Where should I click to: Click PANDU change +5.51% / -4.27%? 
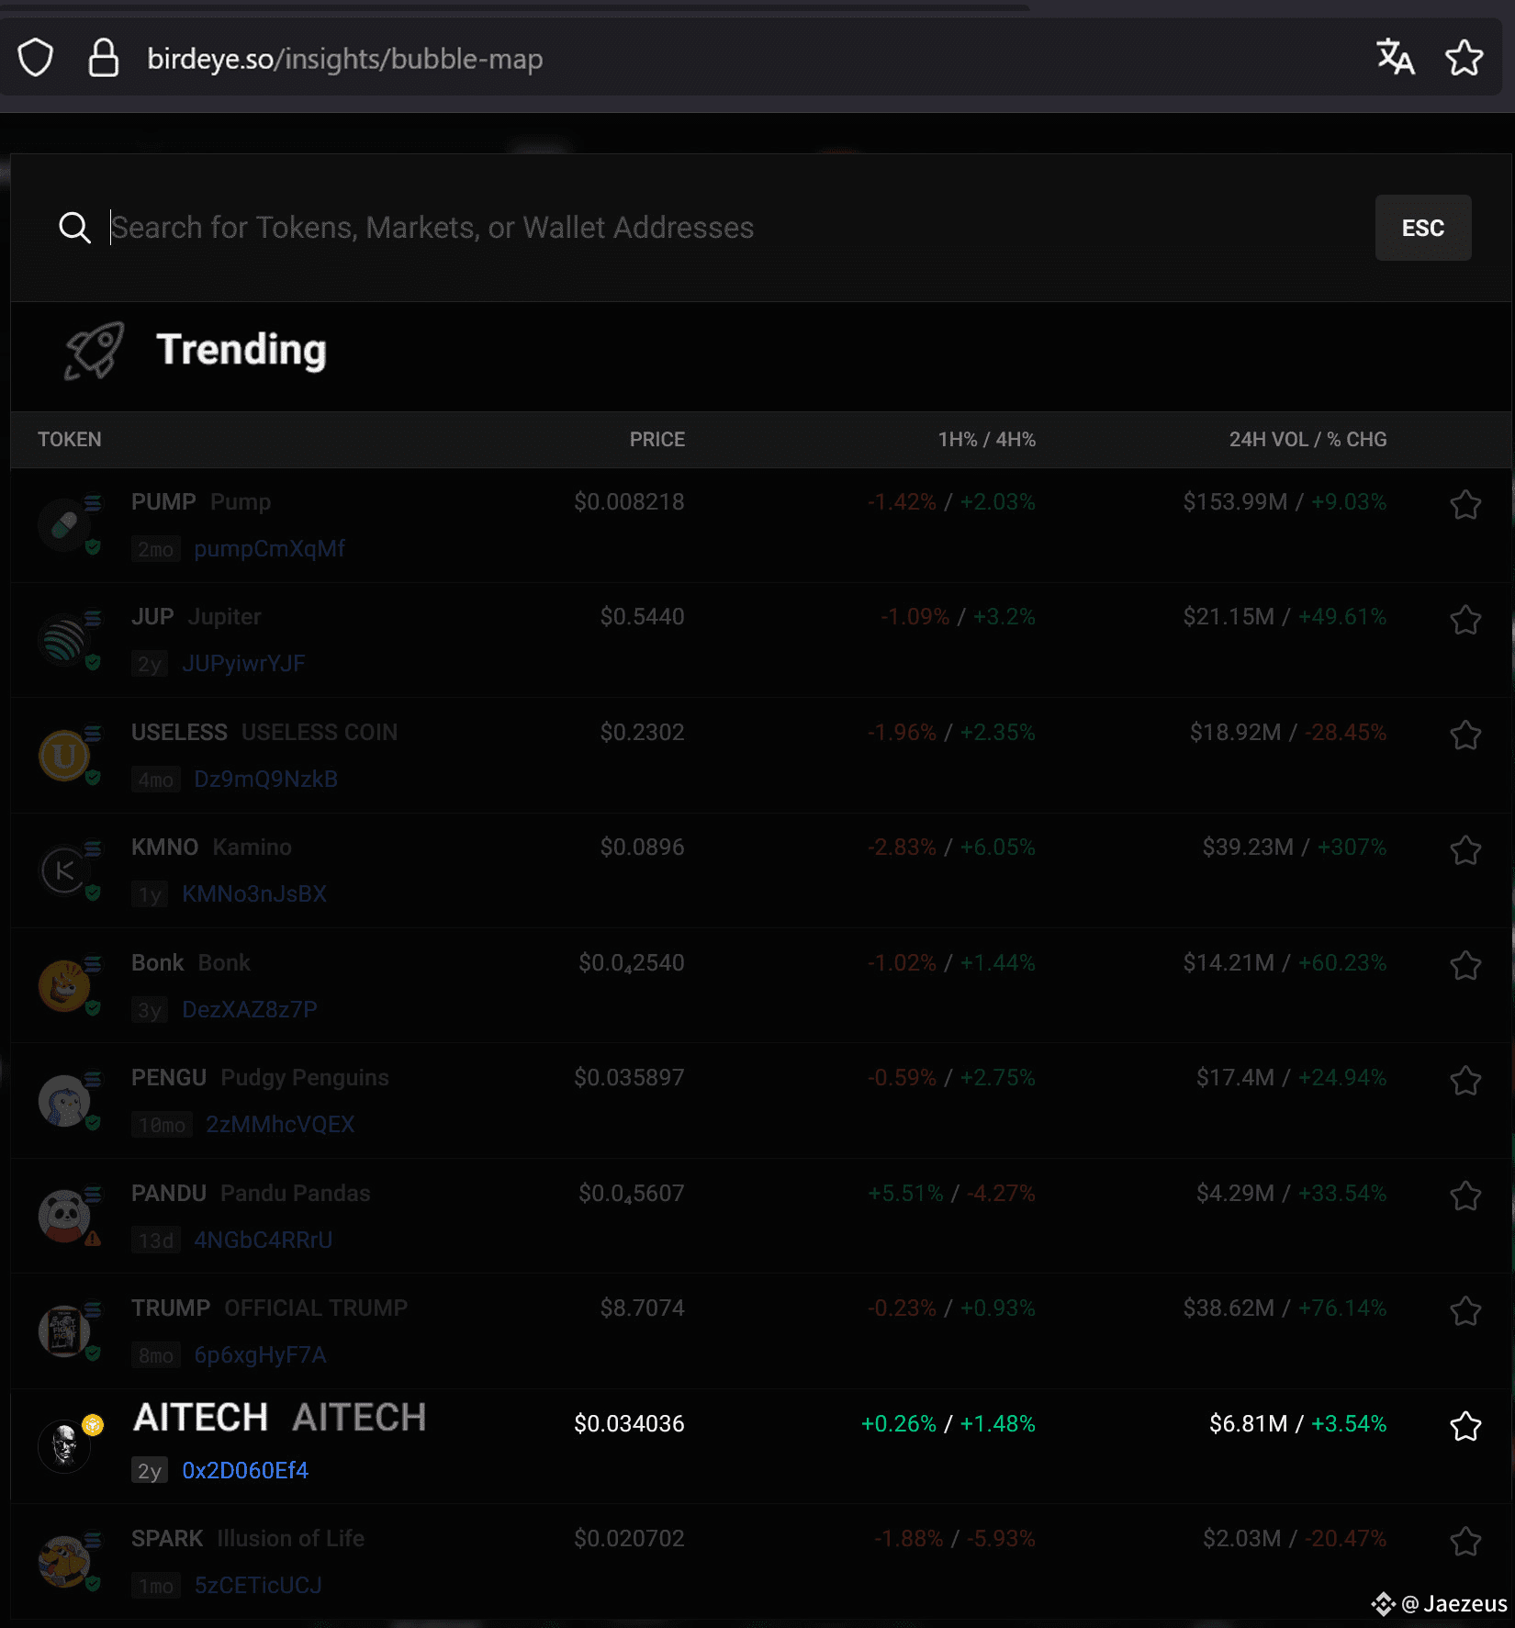[x=951, y=1194]
